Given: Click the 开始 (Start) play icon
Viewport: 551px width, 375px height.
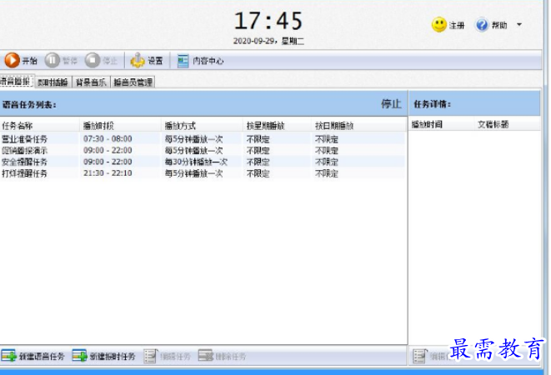Looking at the screenshot, I should pyautogui.click(x=13, y=60).
